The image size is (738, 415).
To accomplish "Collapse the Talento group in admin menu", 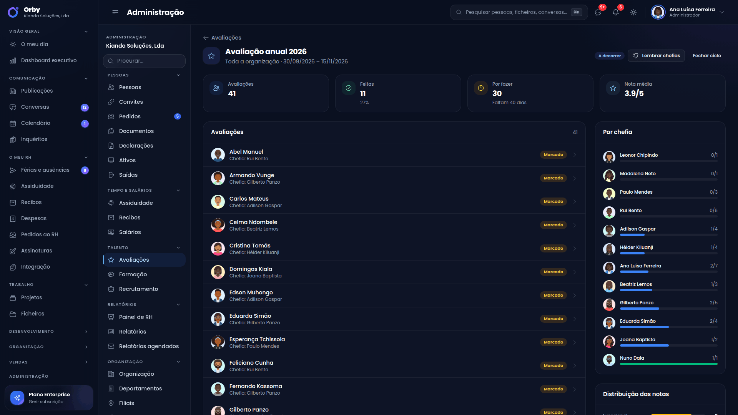I will click(x=178, y=248).
